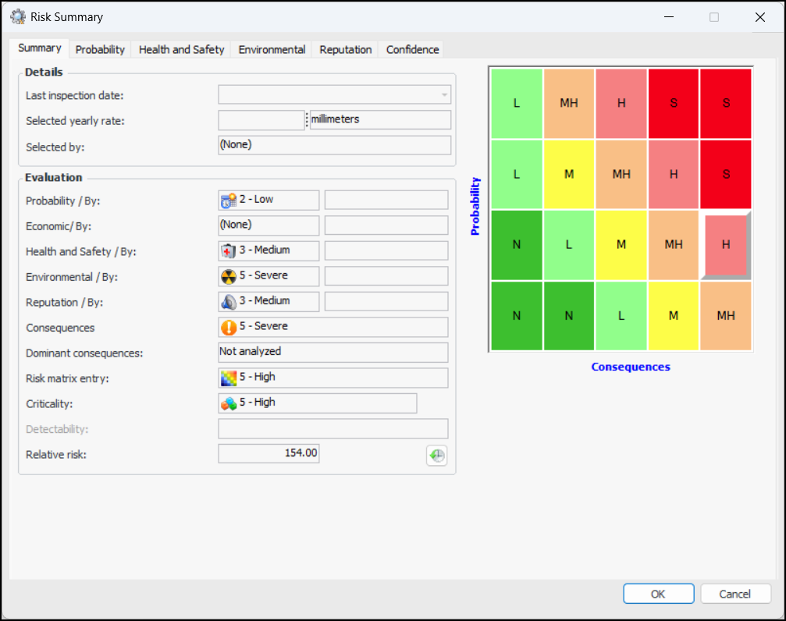Image resolution: width=786 pixels, height=621 pixels.
Task: Select the Confidence tab
Action: point(412,49)
